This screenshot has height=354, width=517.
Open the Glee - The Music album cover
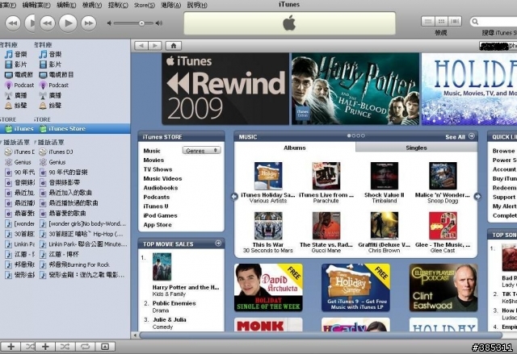443,226
